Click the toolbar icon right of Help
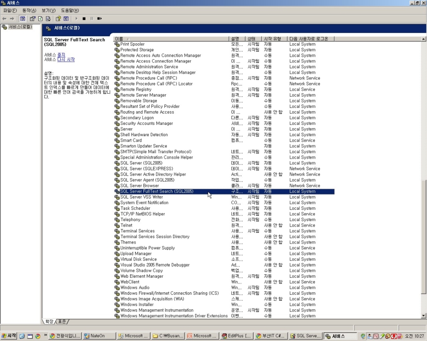The image size is (427, 341). tap(66, 18)
